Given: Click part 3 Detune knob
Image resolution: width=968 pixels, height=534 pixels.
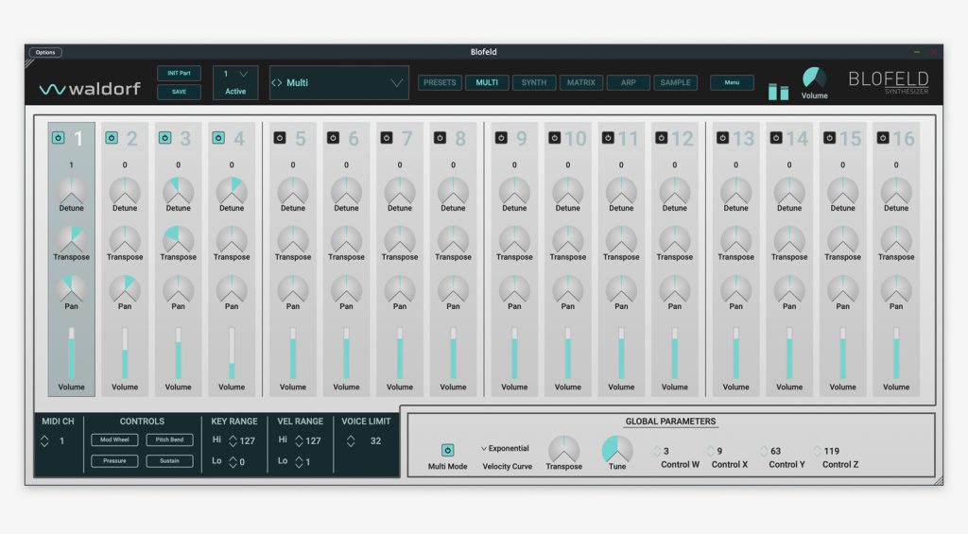Looking at the screenshot, I should click(179, 191).
